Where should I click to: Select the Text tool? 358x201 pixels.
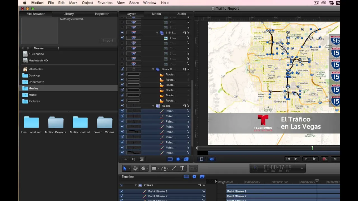(182, 168)
